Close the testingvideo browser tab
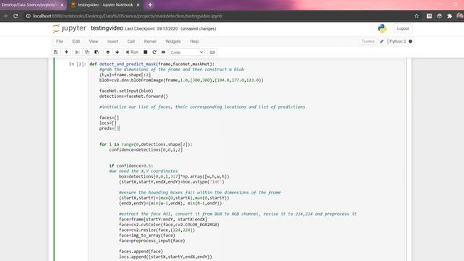Image resolution: width=464 pixels, height=261 pixels. (x=138, y=5)
